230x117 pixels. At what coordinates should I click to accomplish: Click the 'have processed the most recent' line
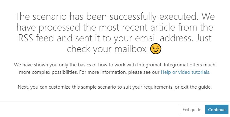tap(115, 27)
